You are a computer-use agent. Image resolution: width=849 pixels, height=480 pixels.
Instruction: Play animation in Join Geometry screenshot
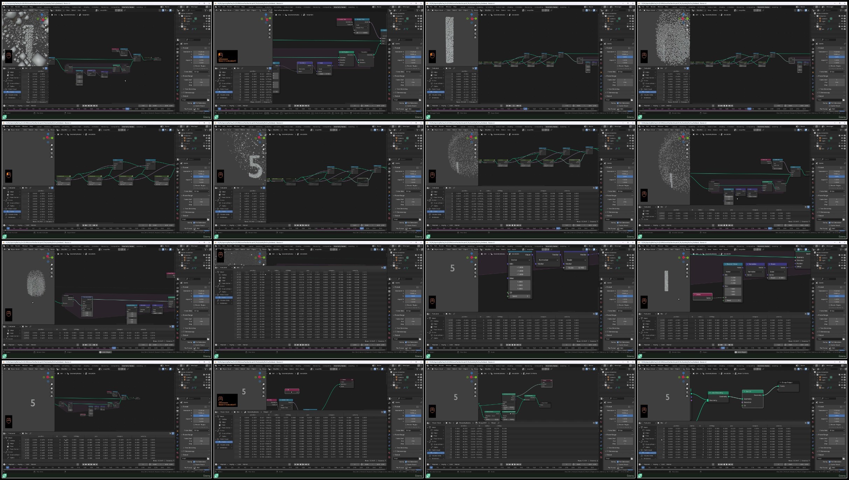(x=726, y=464)
